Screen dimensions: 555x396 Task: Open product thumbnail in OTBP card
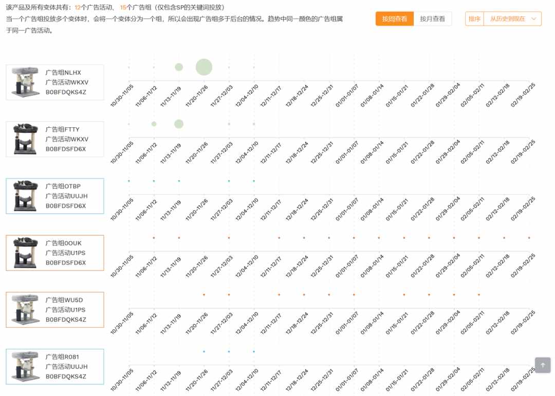click(26, 196)
